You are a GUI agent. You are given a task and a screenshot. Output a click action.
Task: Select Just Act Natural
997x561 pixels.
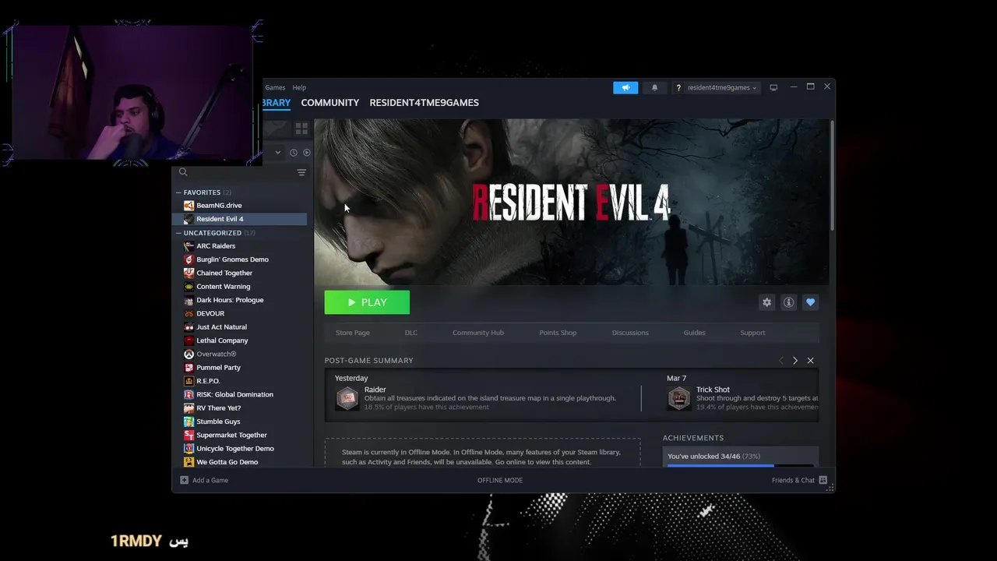(x=240, y=327)
